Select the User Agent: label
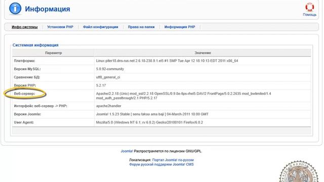 (24, 122)
